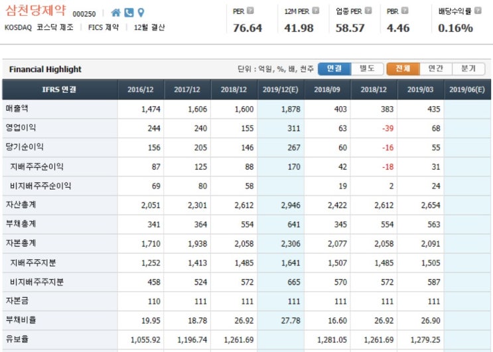Click the 자본금 row label
Screen dimensions: 493x352
click(x=17, y=301)
